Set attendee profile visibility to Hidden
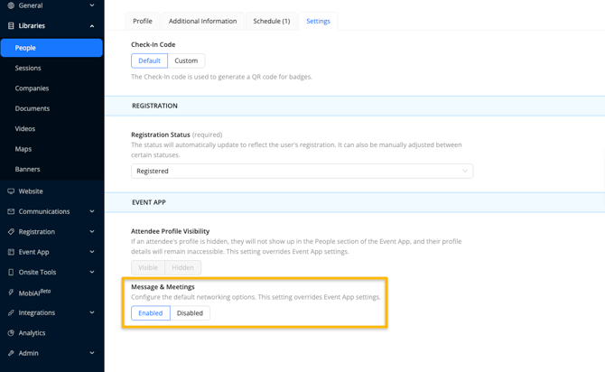605x372 pixels. (x=183, y=267)
